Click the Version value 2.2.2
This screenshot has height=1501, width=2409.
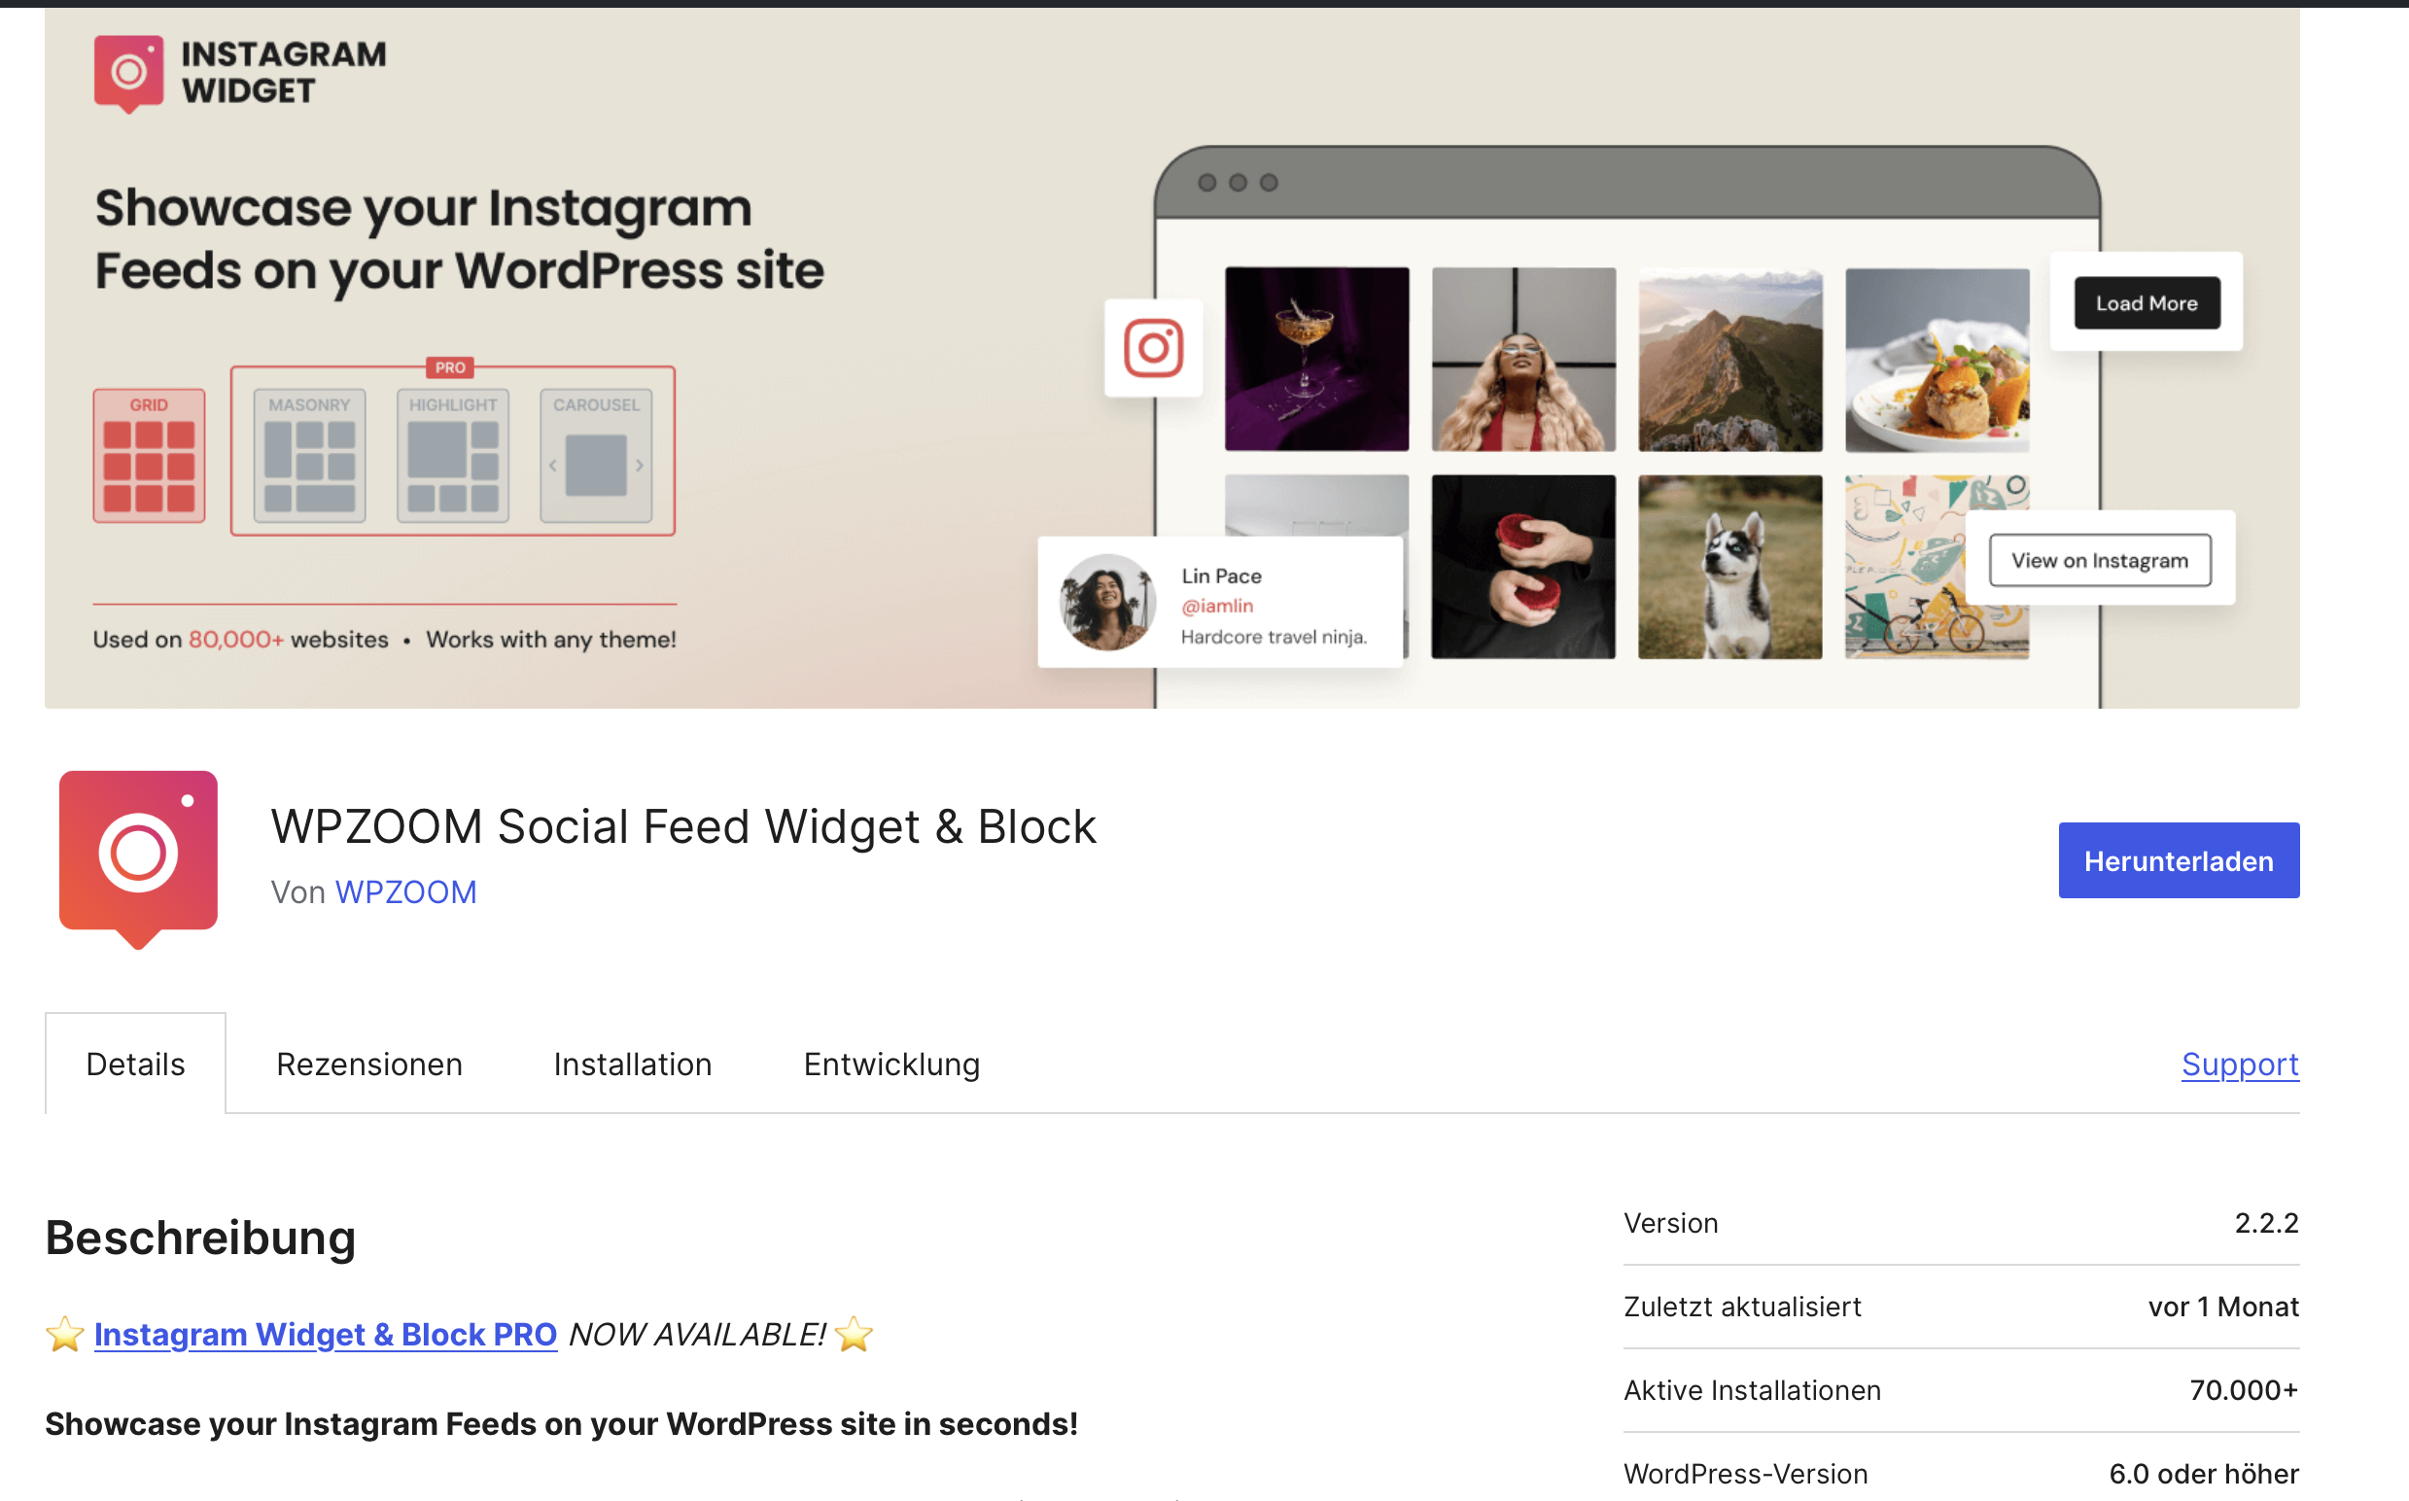pyautogui.click(x=2266, y=1222)
